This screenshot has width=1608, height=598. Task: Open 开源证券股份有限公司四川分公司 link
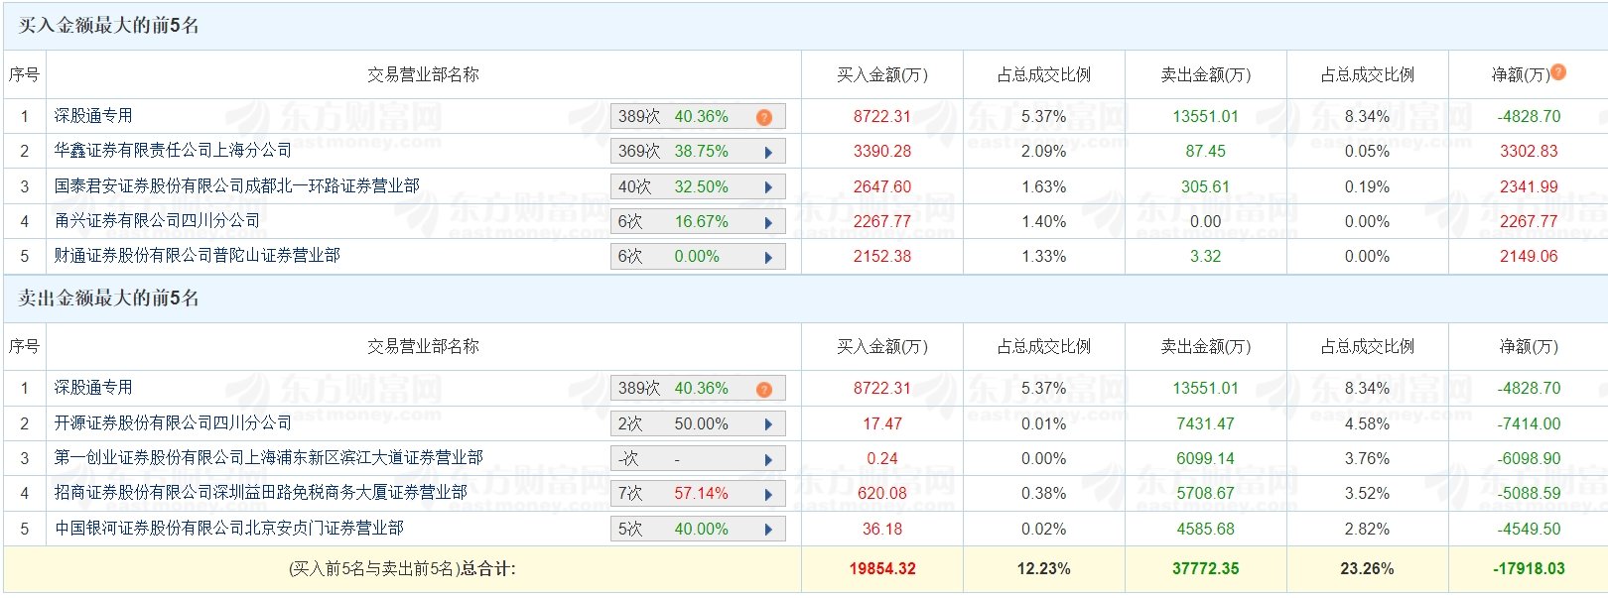(x=173, y=422)
